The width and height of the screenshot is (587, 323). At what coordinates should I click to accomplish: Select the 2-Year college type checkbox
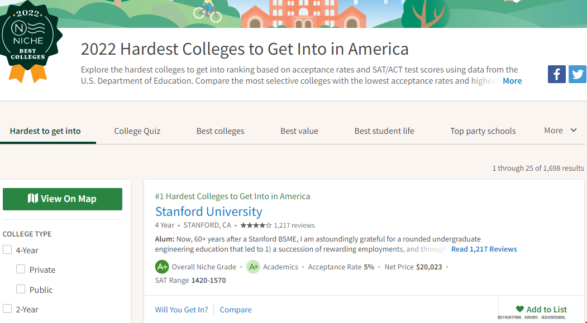click(7, 308)
